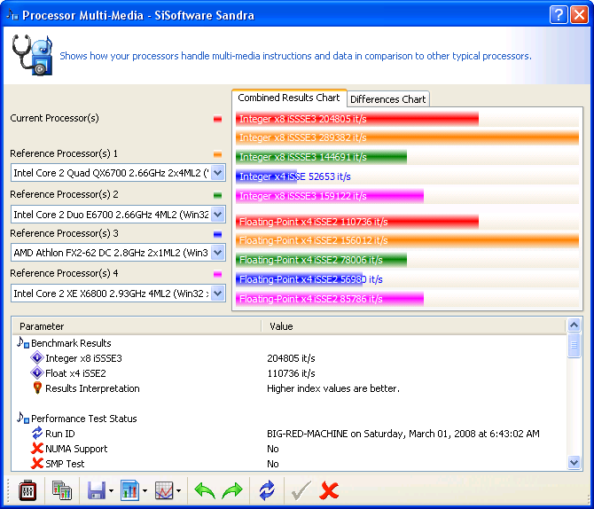
Task: Click the title bar music note icon
Action: pyautogui.click(x=12, y=15)
